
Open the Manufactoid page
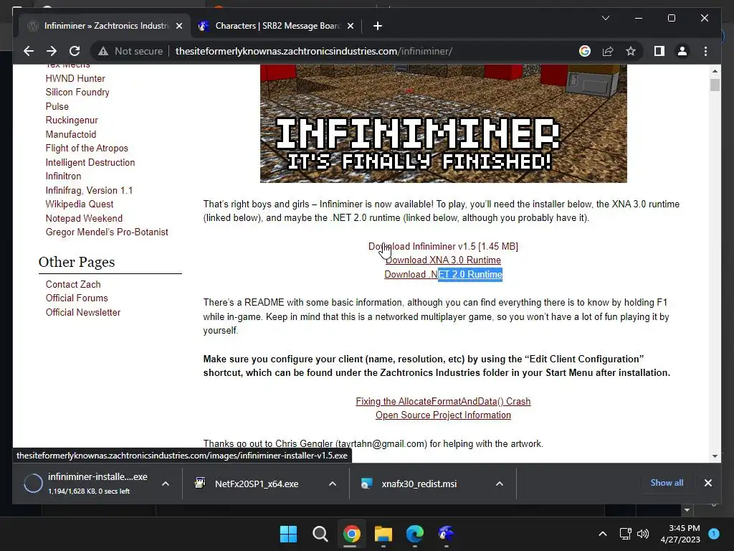click(71, 134)
